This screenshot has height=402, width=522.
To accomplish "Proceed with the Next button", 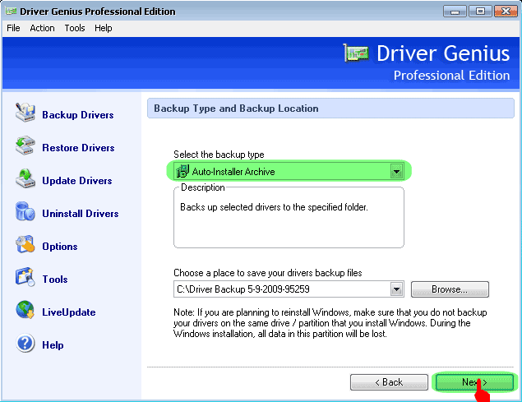I will pos(474,382).
